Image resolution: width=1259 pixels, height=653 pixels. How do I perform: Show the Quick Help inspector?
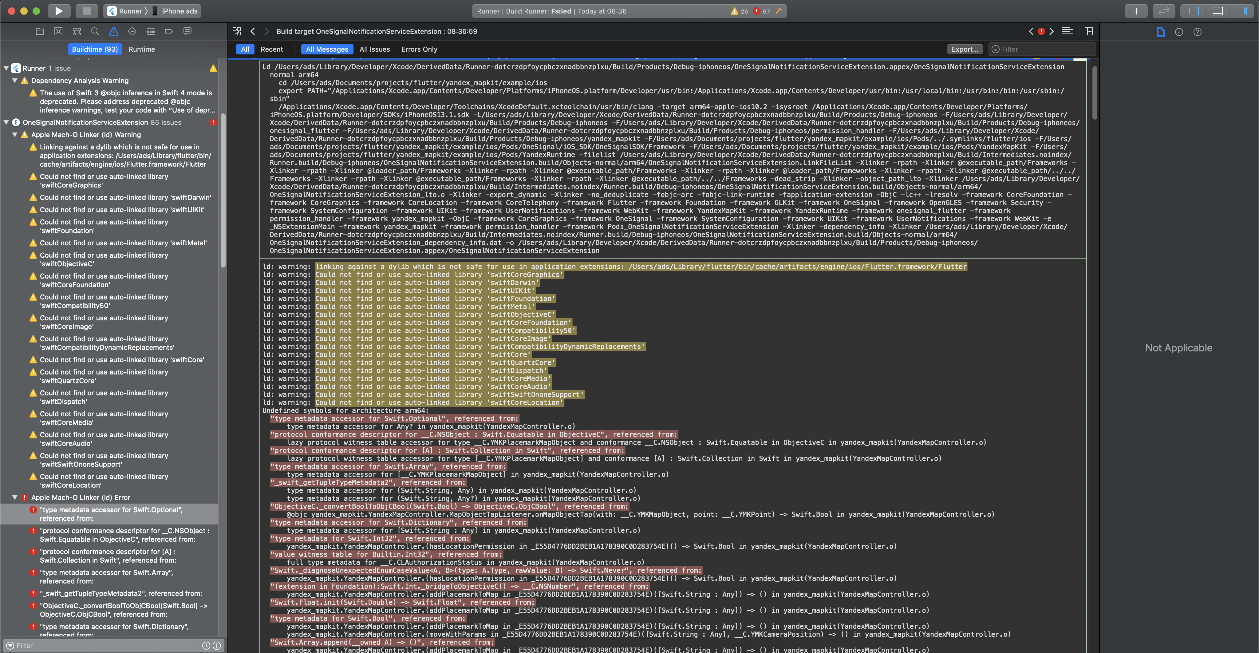coord(1198,32)
